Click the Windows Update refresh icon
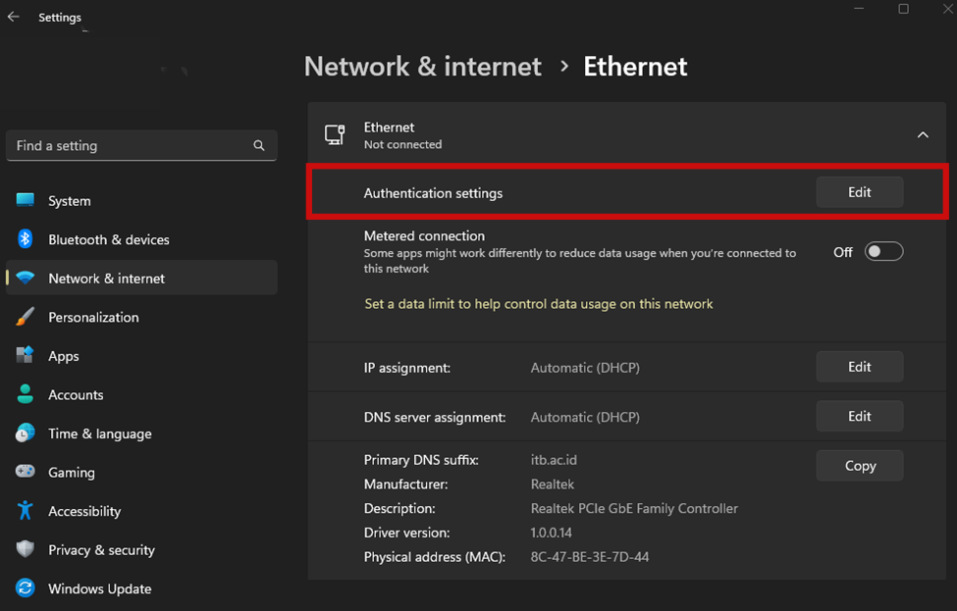 point(26,588)
